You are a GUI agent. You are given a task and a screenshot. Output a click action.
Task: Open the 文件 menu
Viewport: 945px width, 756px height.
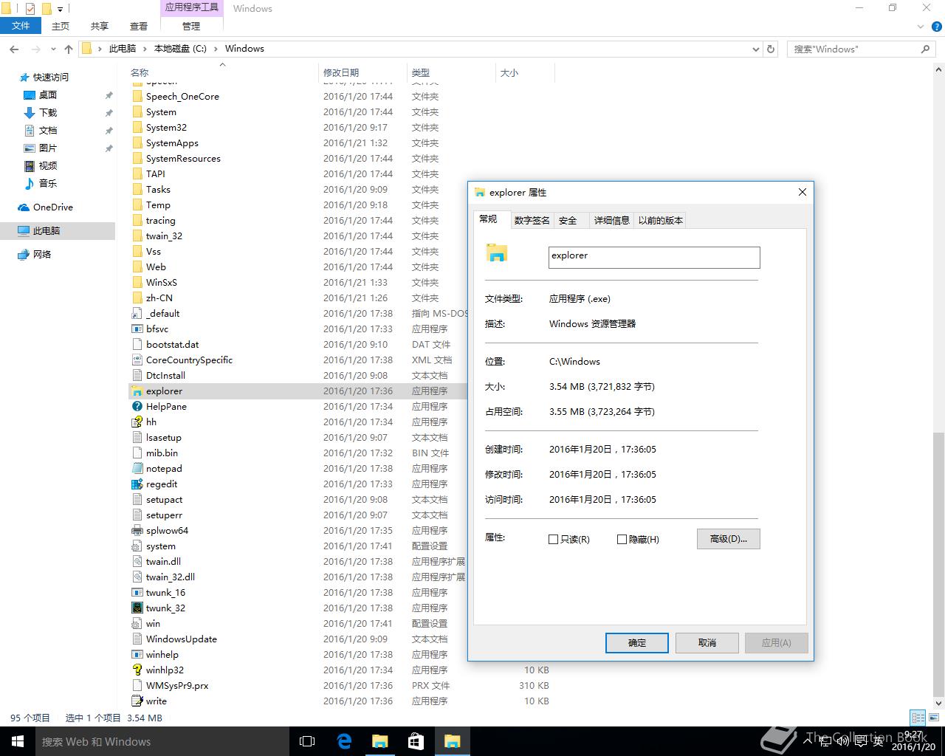coord(21,26)
